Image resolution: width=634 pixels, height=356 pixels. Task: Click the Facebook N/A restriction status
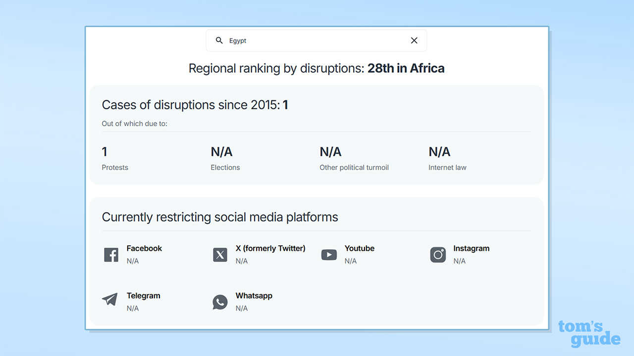tap(133, 261)
